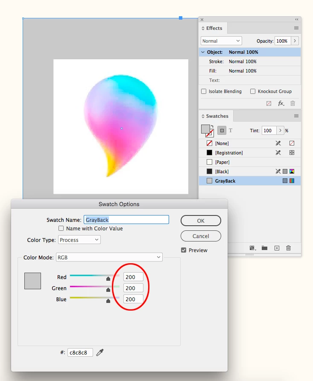This screenshot has width=313, height=381.
Task: Click the Effects panel trash icon
Action: point(293,104)
